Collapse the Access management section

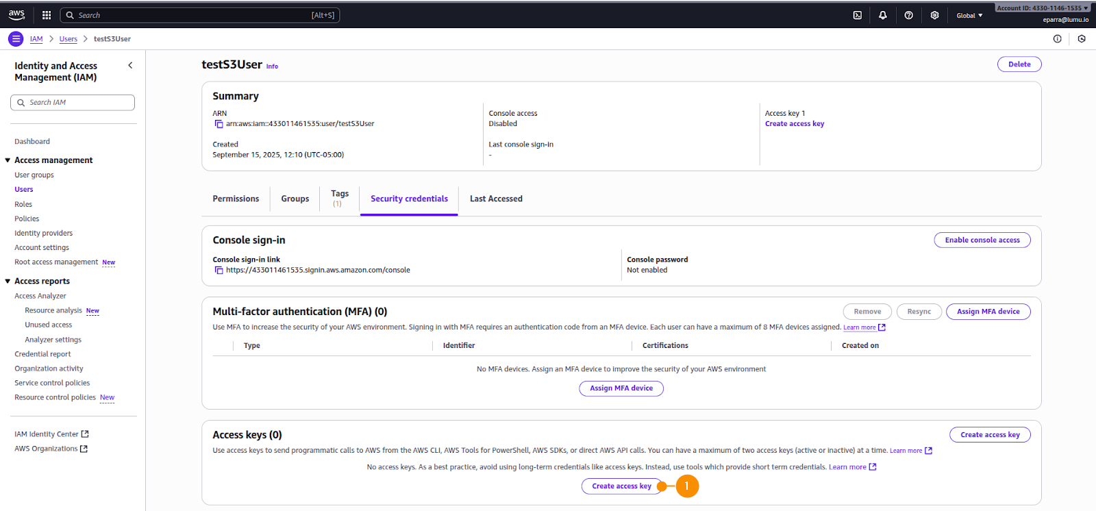pos(8,160)
